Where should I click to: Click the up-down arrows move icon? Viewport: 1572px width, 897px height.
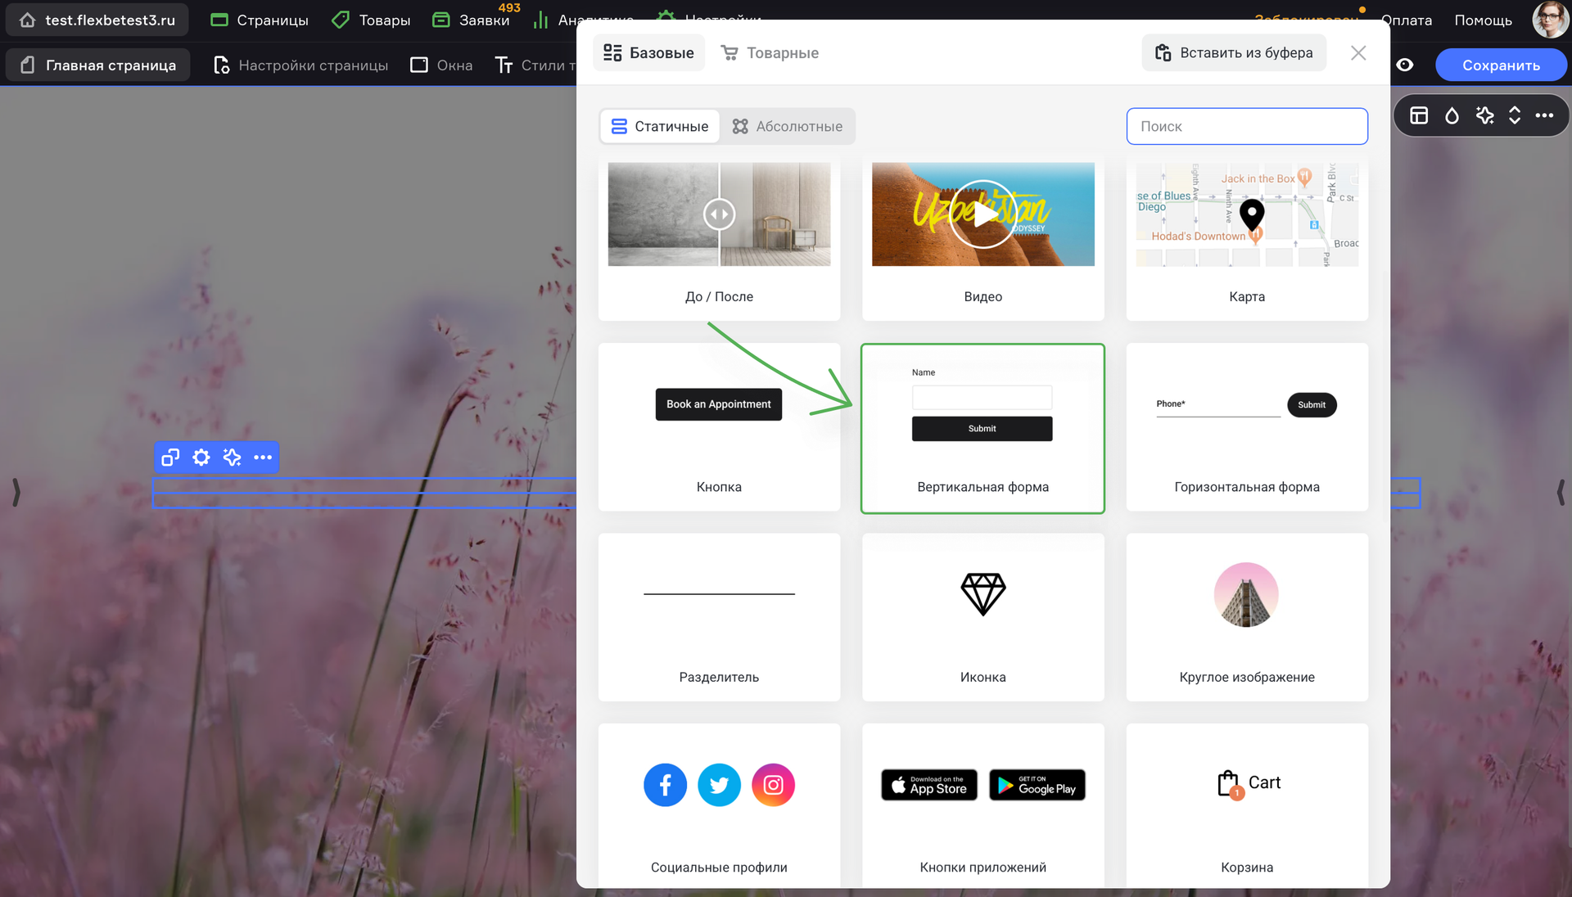[x=1515, y=115]
